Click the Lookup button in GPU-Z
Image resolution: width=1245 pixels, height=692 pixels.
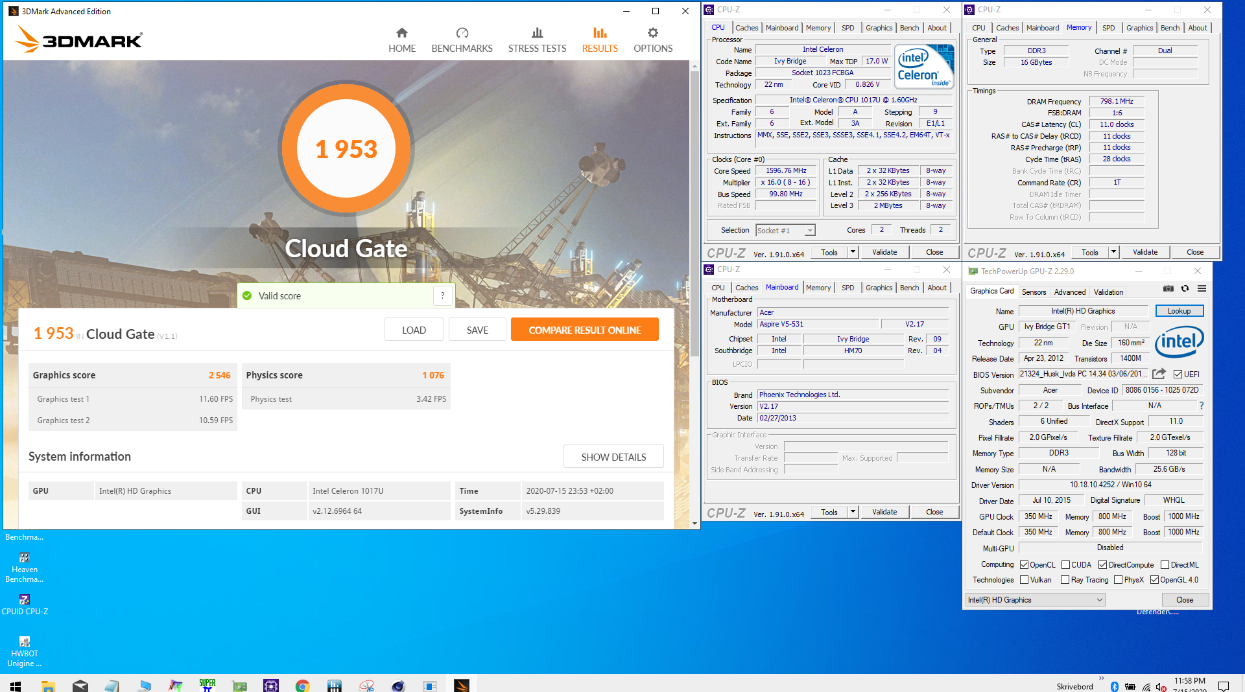tap(1179, 311)
